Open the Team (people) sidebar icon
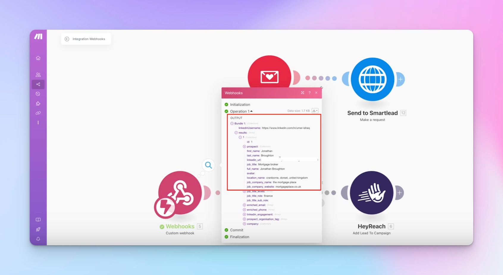The height and width of the screenshot is (275, 503). [38, 75]
